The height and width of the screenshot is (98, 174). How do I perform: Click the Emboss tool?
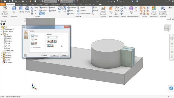(43, 8)
